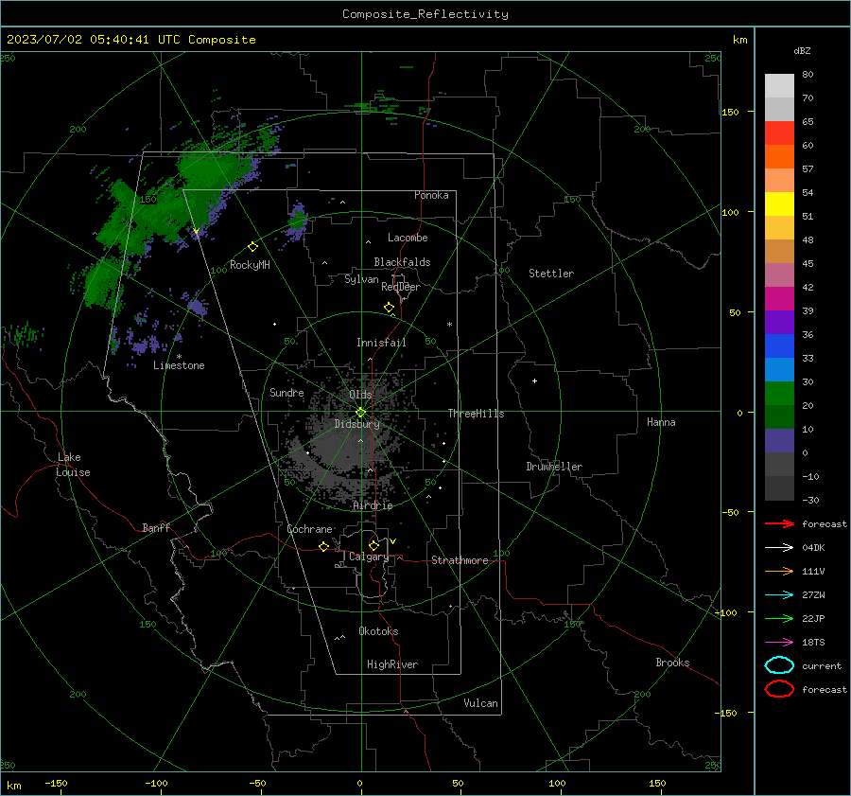Click the Blackfalds map label
The width and height of the screenshot is (851, 796).
tap(402, 262)
